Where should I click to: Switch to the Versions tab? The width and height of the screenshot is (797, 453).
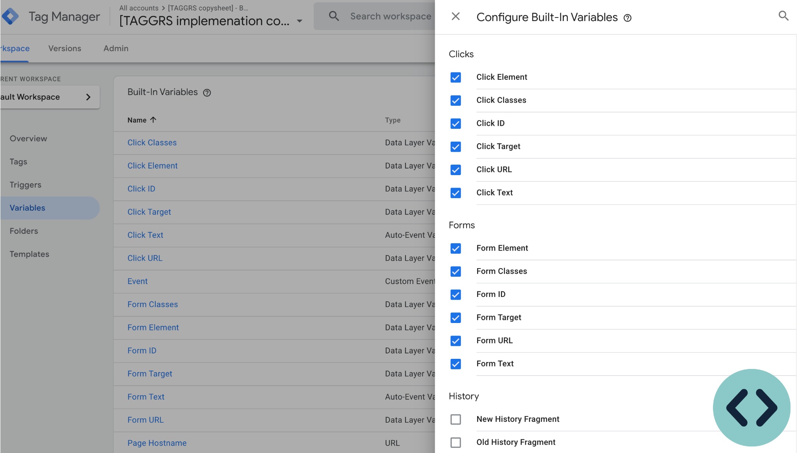(65, 48)
